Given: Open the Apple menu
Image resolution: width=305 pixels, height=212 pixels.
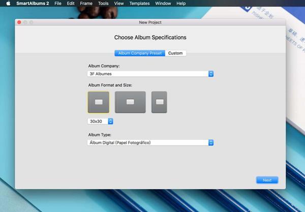Looking at the screenshot, I should [8, 4].
